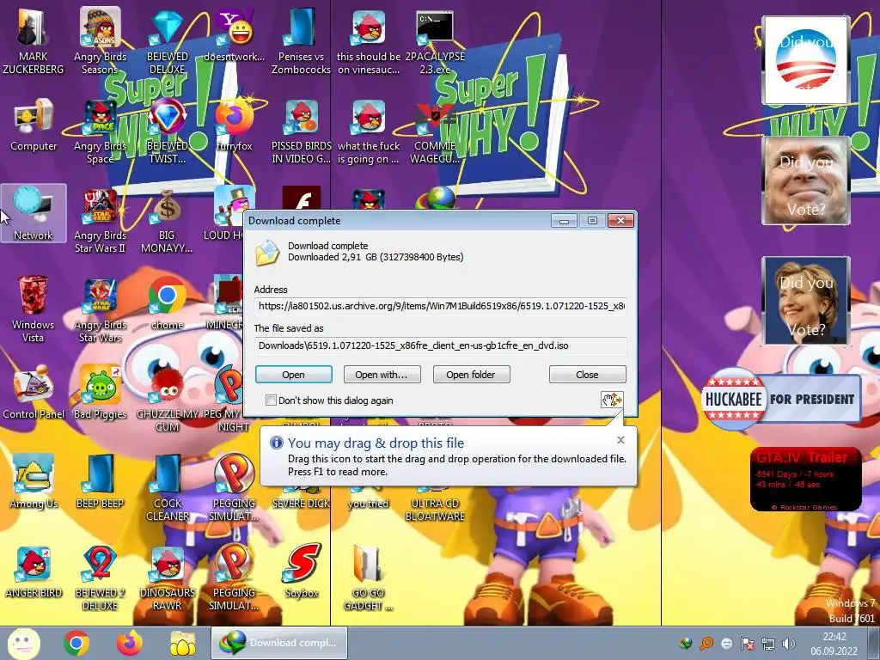Screen dimensions: 880x660
Task: Open the MARK ZUCKERBERG desktop icon
Action: 33,40
